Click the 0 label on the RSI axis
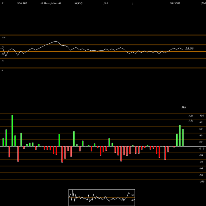The image size is (206, 206). click(2, 70)
